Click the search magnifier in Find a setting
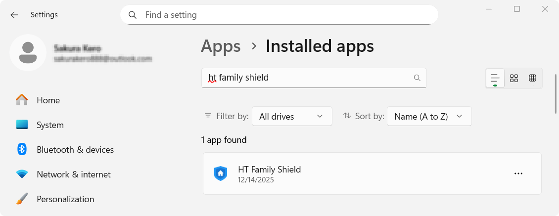Screen dimensions: 559x216 point(133,15)
